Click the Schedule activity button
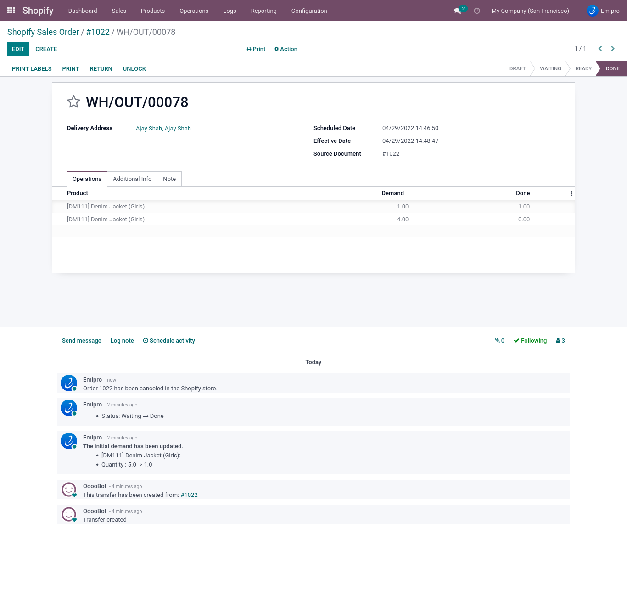 (x=169, y=341)
